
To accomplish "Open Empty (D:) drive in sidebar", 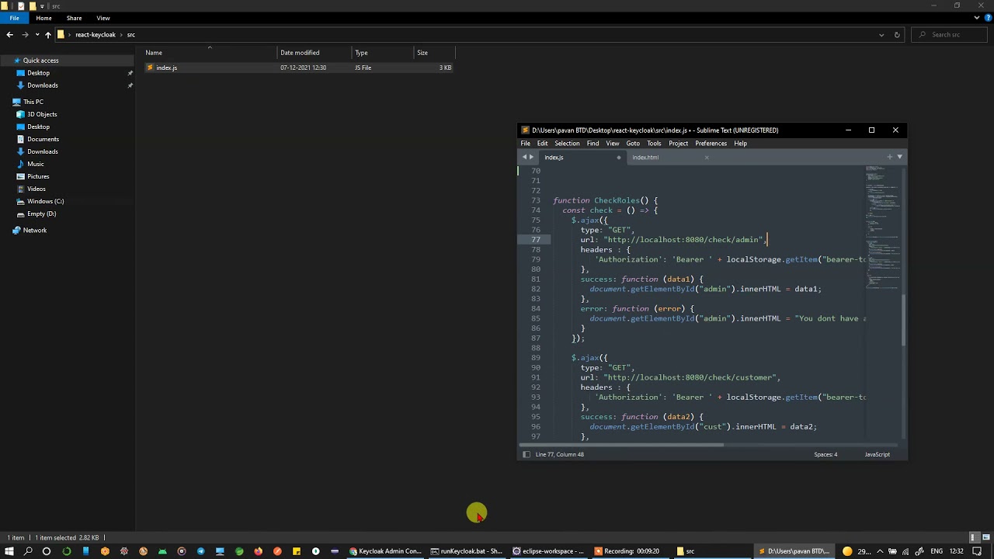I will pos(41,214).
